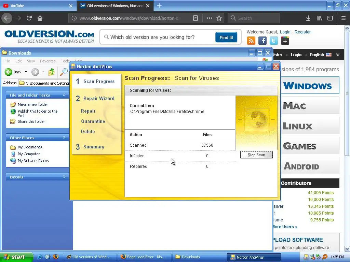
Task: Open page actions three-dot menu
Action: pyautogui.click(x=210, y=18)
